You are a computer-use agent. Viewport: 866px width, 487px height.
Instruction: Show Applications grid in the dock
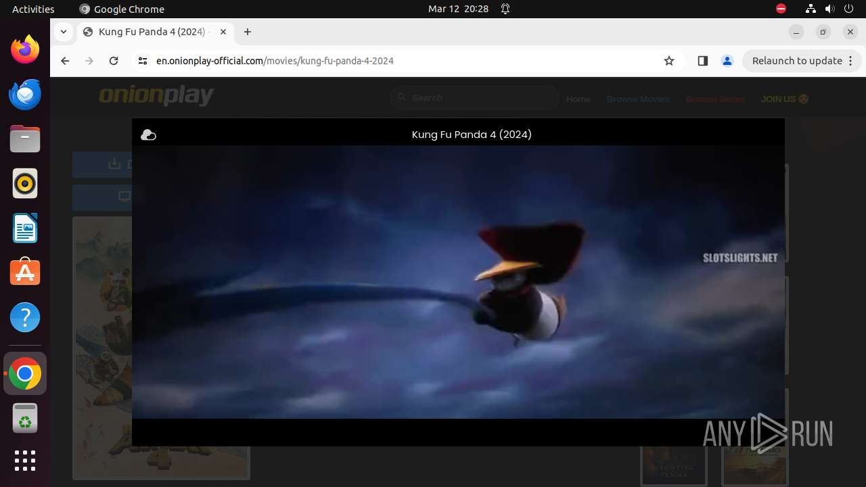coord(25,461)
